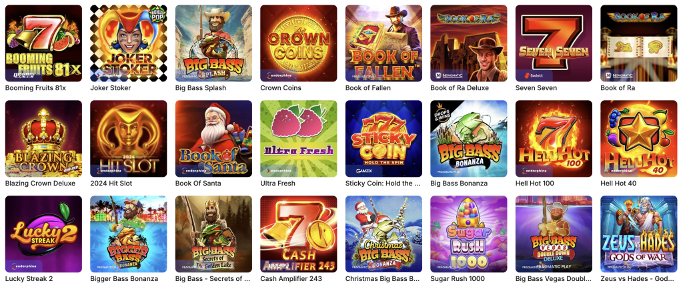Choose the Seven Seven slot thumbnail
This screenshot has height=287, width=683.
click(554, 43)
